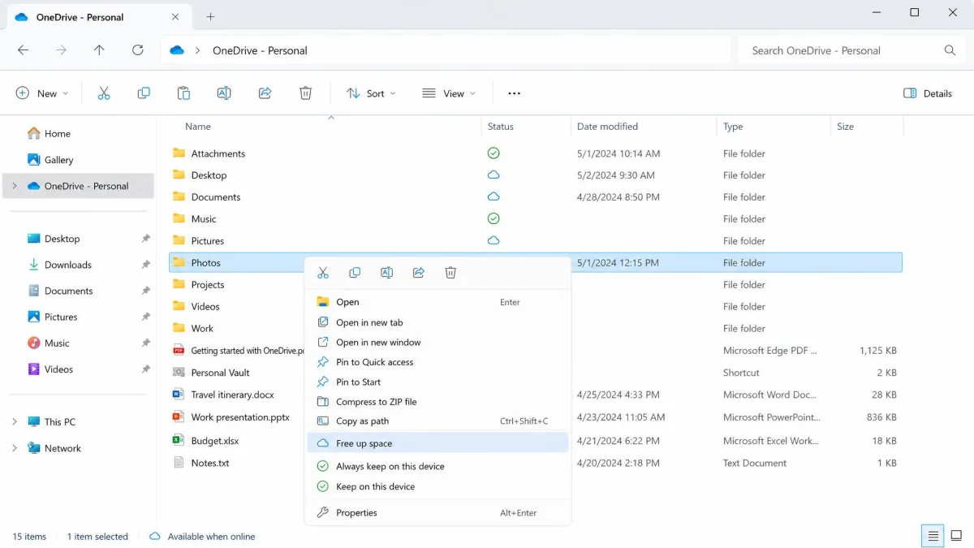Click the Delete icon in the context menu
Screen dimensions: 974x548
point(450,273)
